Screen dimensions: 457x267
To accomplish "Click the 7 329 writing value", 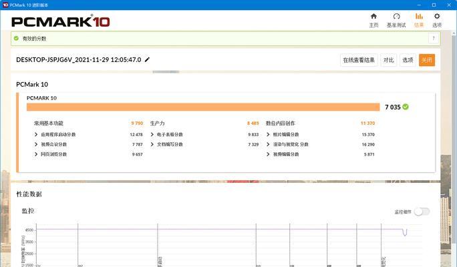I will pyautogui.click(x=253, y=144).
